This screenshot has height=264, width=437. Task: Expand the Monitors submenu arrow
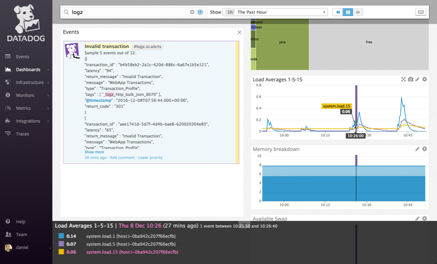[48, 96]
